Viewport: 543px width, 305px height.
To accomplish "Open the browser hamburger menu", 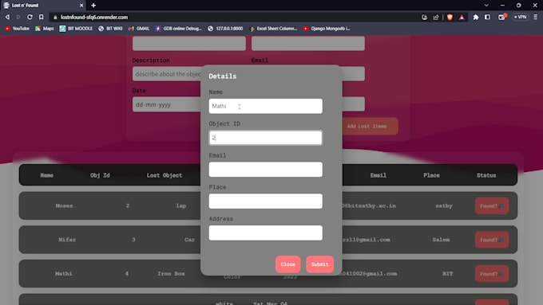I will point(535,17).
